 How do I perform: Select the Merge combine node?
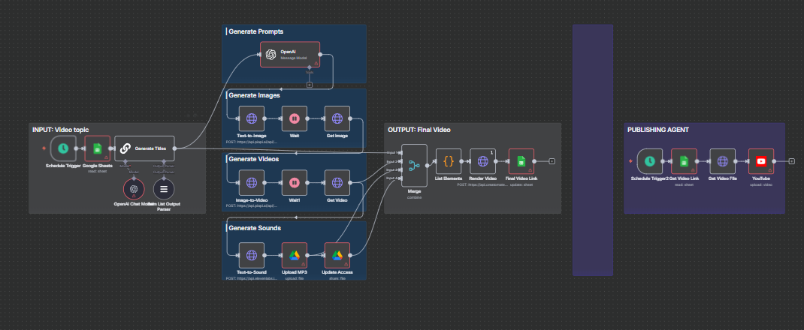coord(414,165)
